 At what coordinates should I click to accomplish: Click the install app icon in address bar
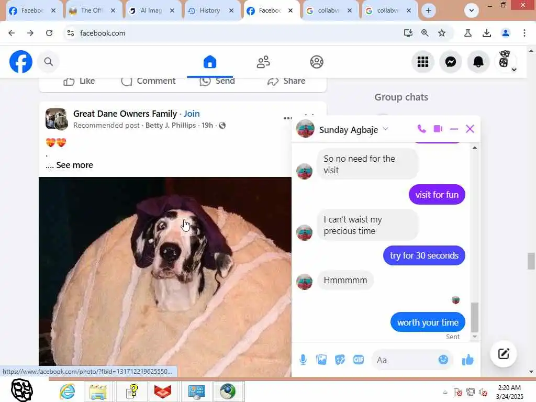coord(408,33)
